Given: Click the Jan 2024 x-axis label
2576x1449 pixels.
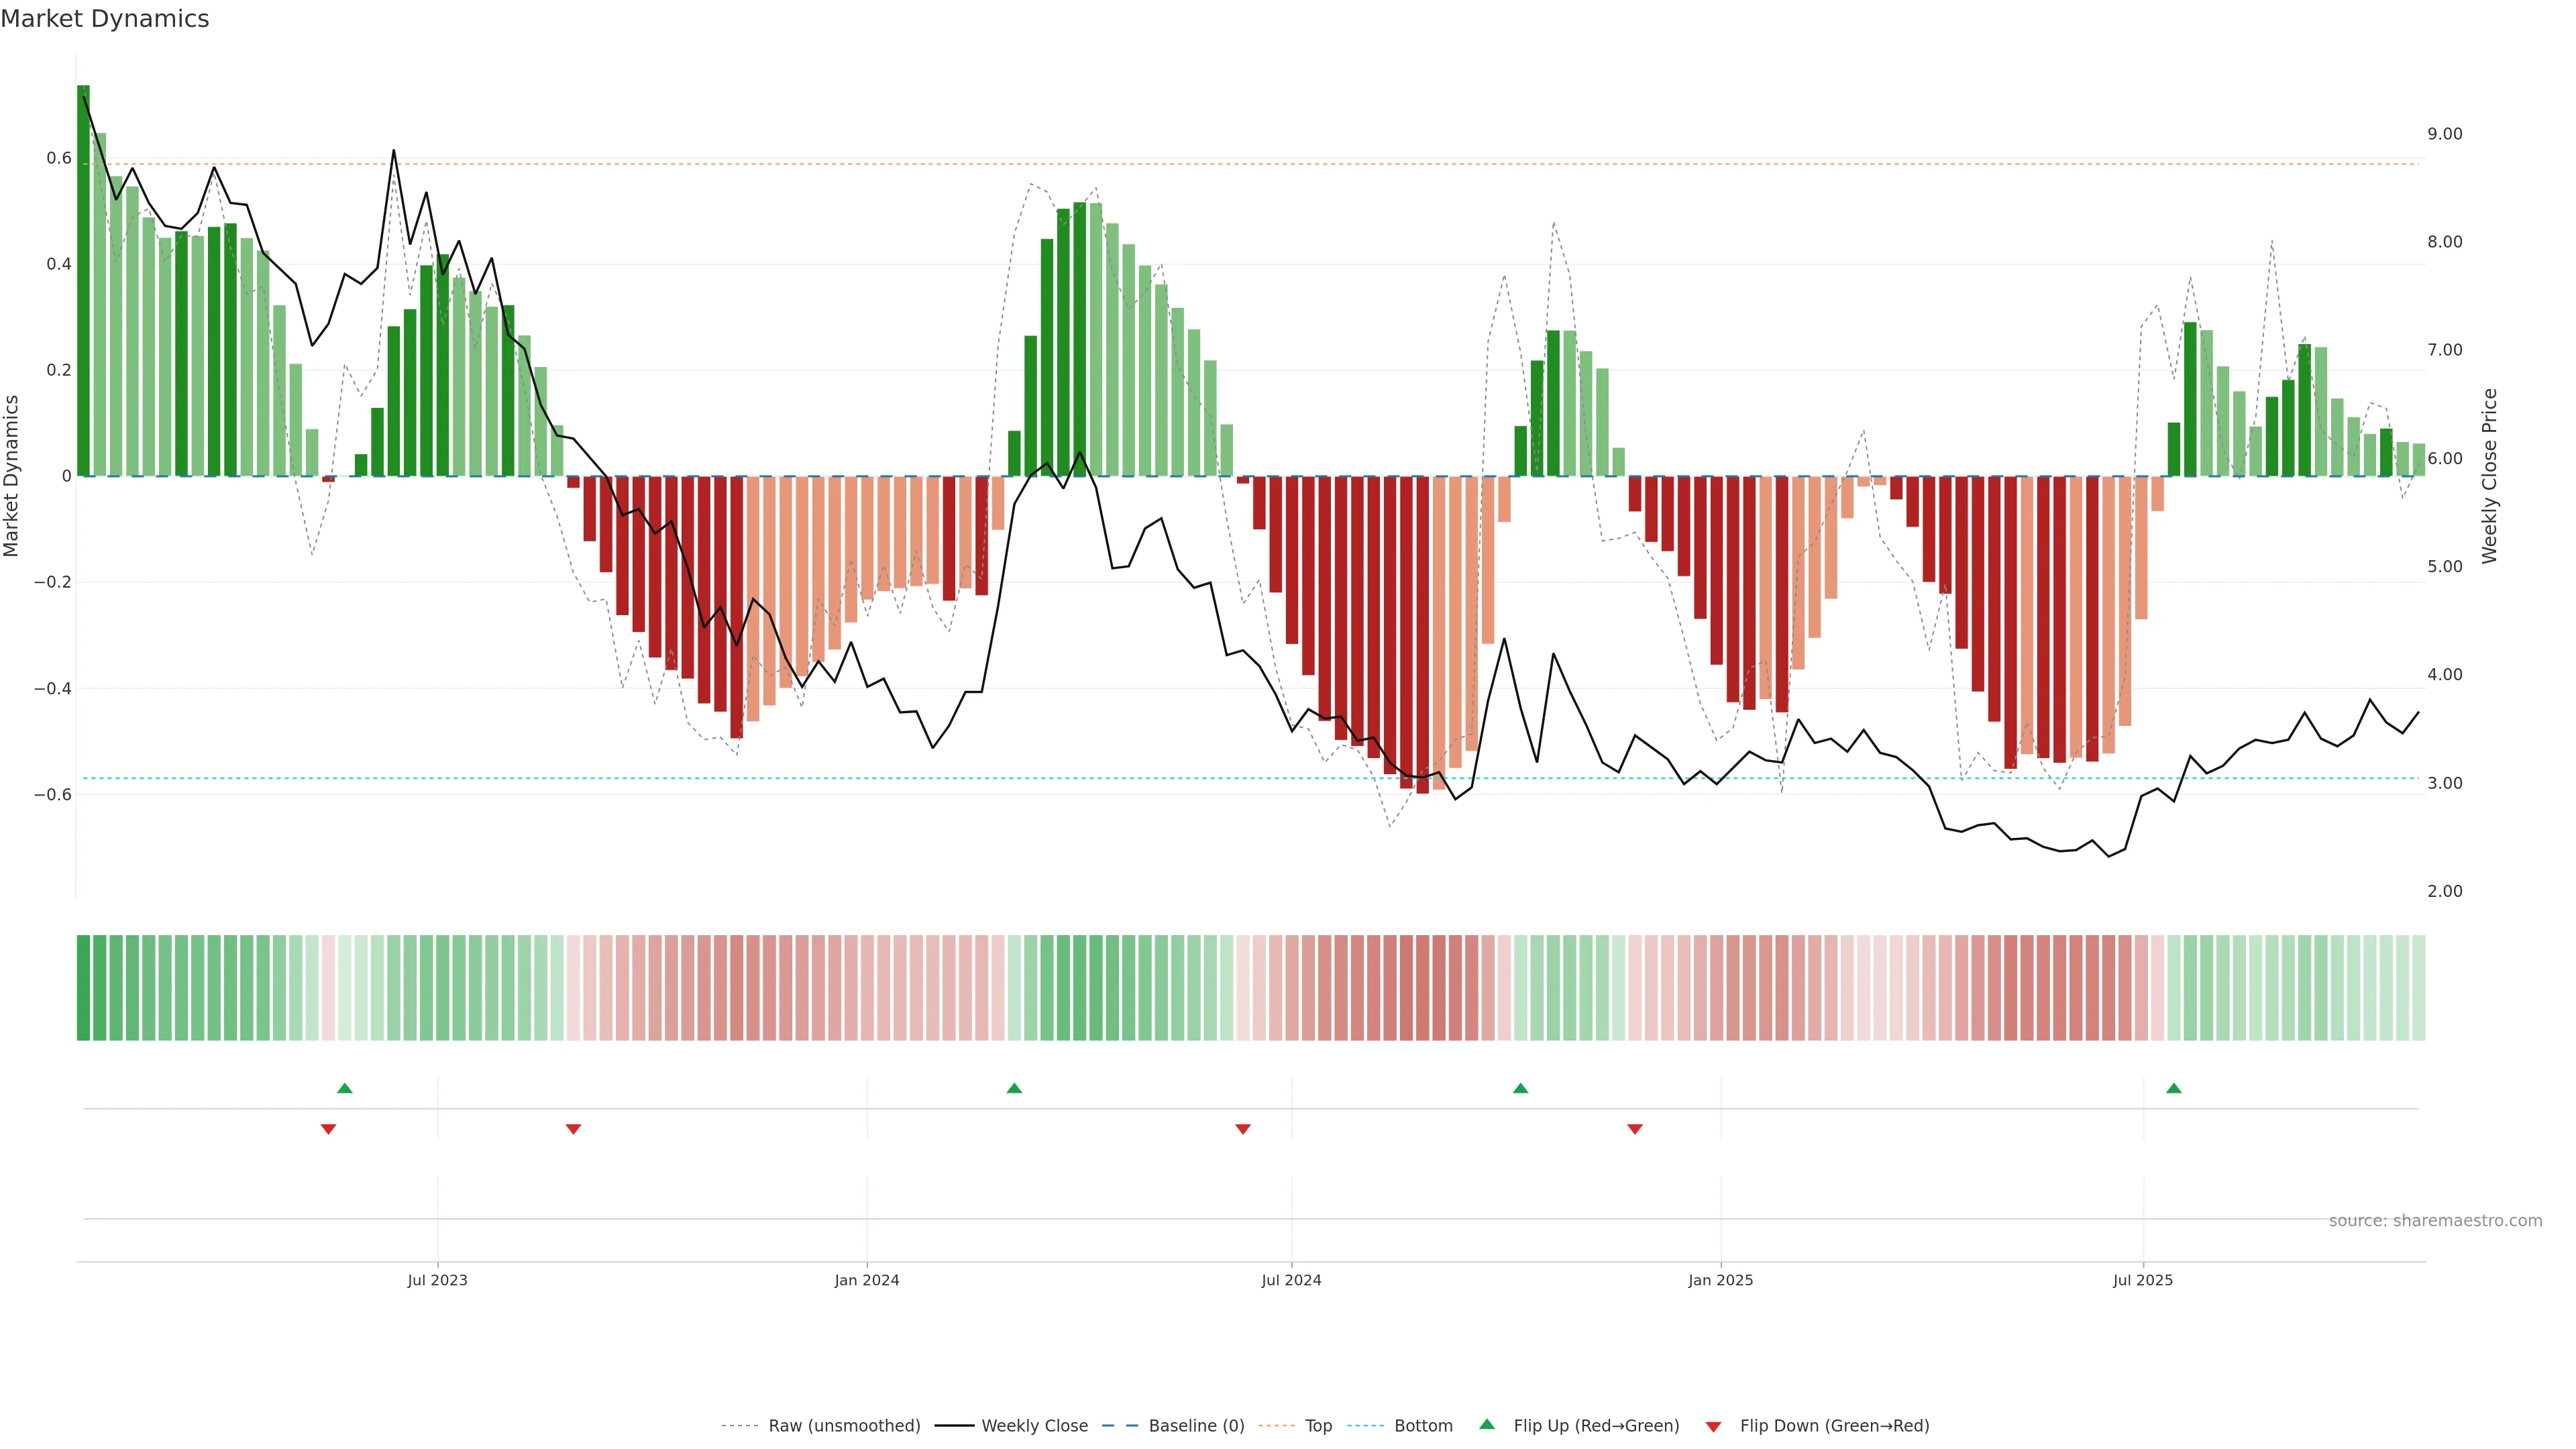Looking at the screenshot, I should [x=867, y=1280].
